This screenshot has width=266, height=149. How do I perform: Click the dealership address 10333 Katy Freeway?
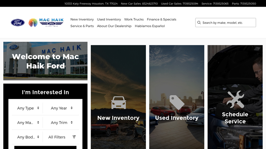point(91,4)
